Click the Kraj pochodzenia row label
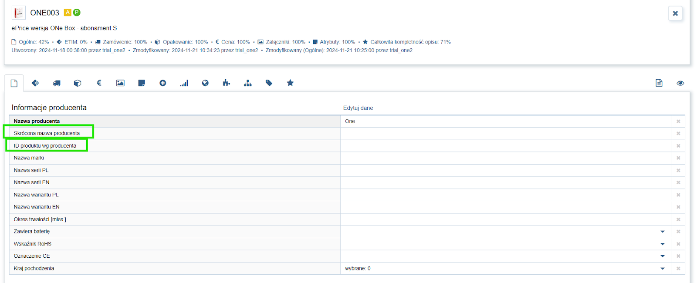Screen dimensions: 697x283 (x=34, y=269)
